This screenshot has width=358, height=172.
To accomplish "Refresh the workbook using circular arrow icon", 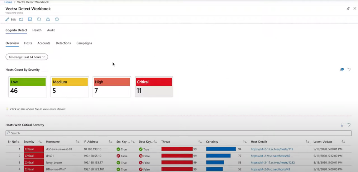I will pyautogui.click(x=39, y=19).
